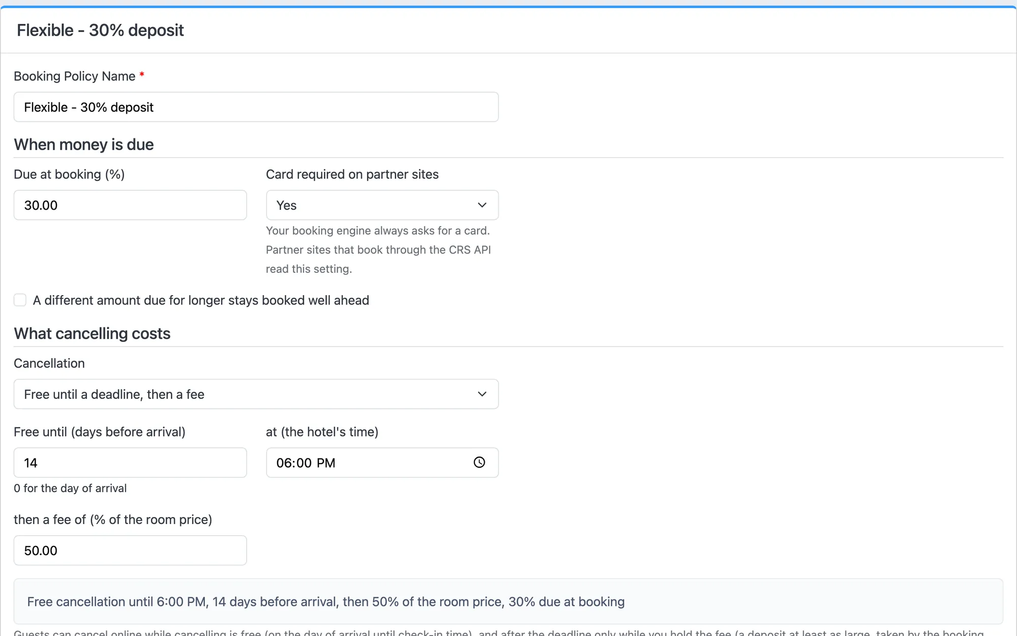
Task: Click the 'at (the hotel's time)' label
Action: click(x=322, y=432)
